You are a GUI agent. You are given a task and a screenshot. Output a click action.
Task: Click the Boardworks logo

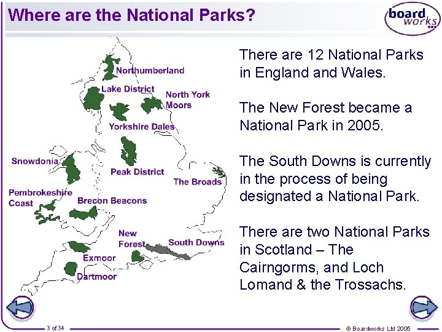(413, 18)
